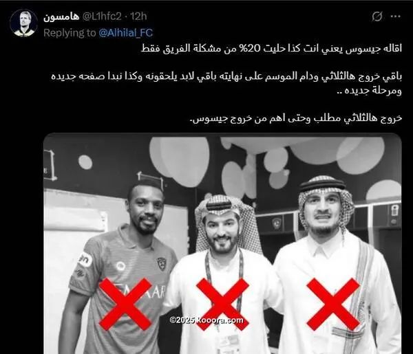This screenshot has height=354, width=413.
Task: Select the first tweet line mentioning 20%
Action: (271, 49)
